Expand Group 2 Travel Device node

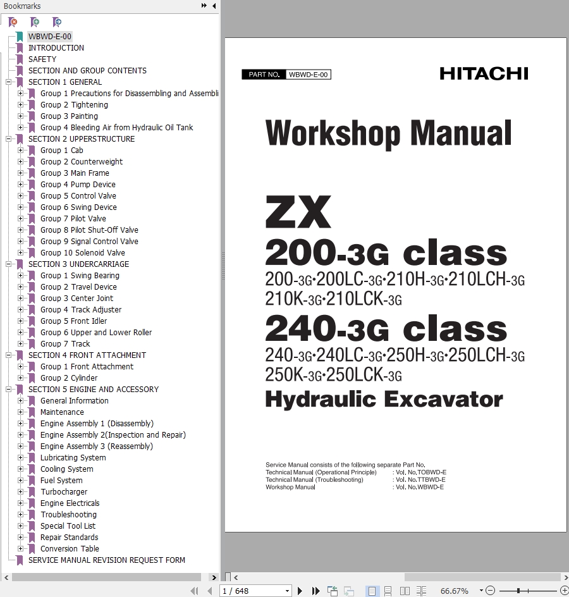21,286
